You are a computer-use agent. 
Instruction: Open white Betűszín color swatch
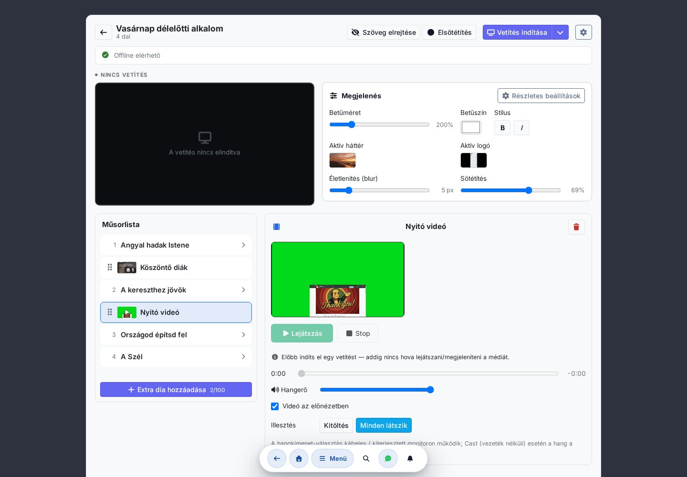point(471,127)
